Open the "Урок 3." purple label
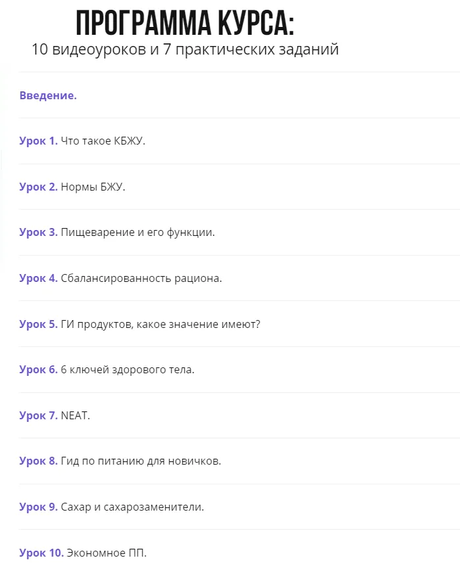 38,232
